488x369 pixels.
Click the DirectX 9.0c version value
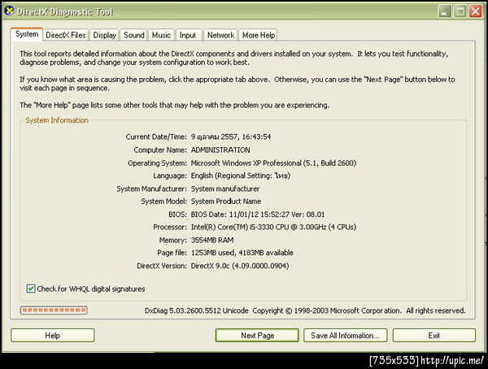(x=240, y=266)
